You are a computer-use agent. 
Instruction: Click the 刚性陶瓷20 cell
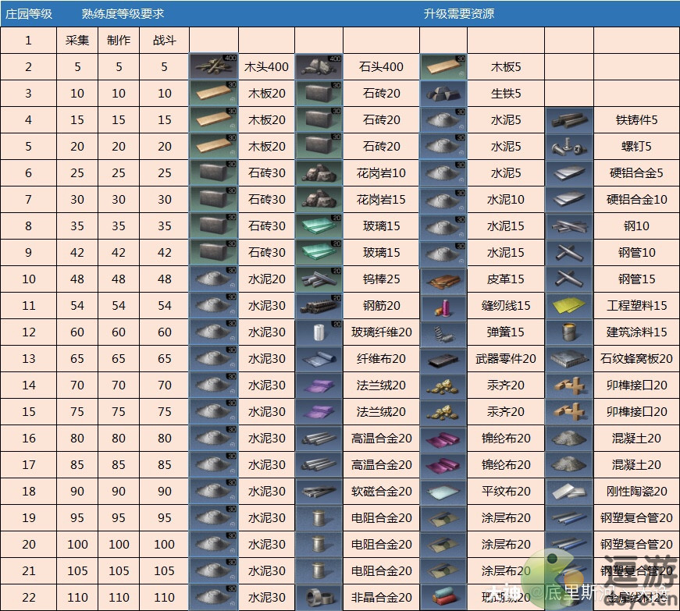(636, 491)
